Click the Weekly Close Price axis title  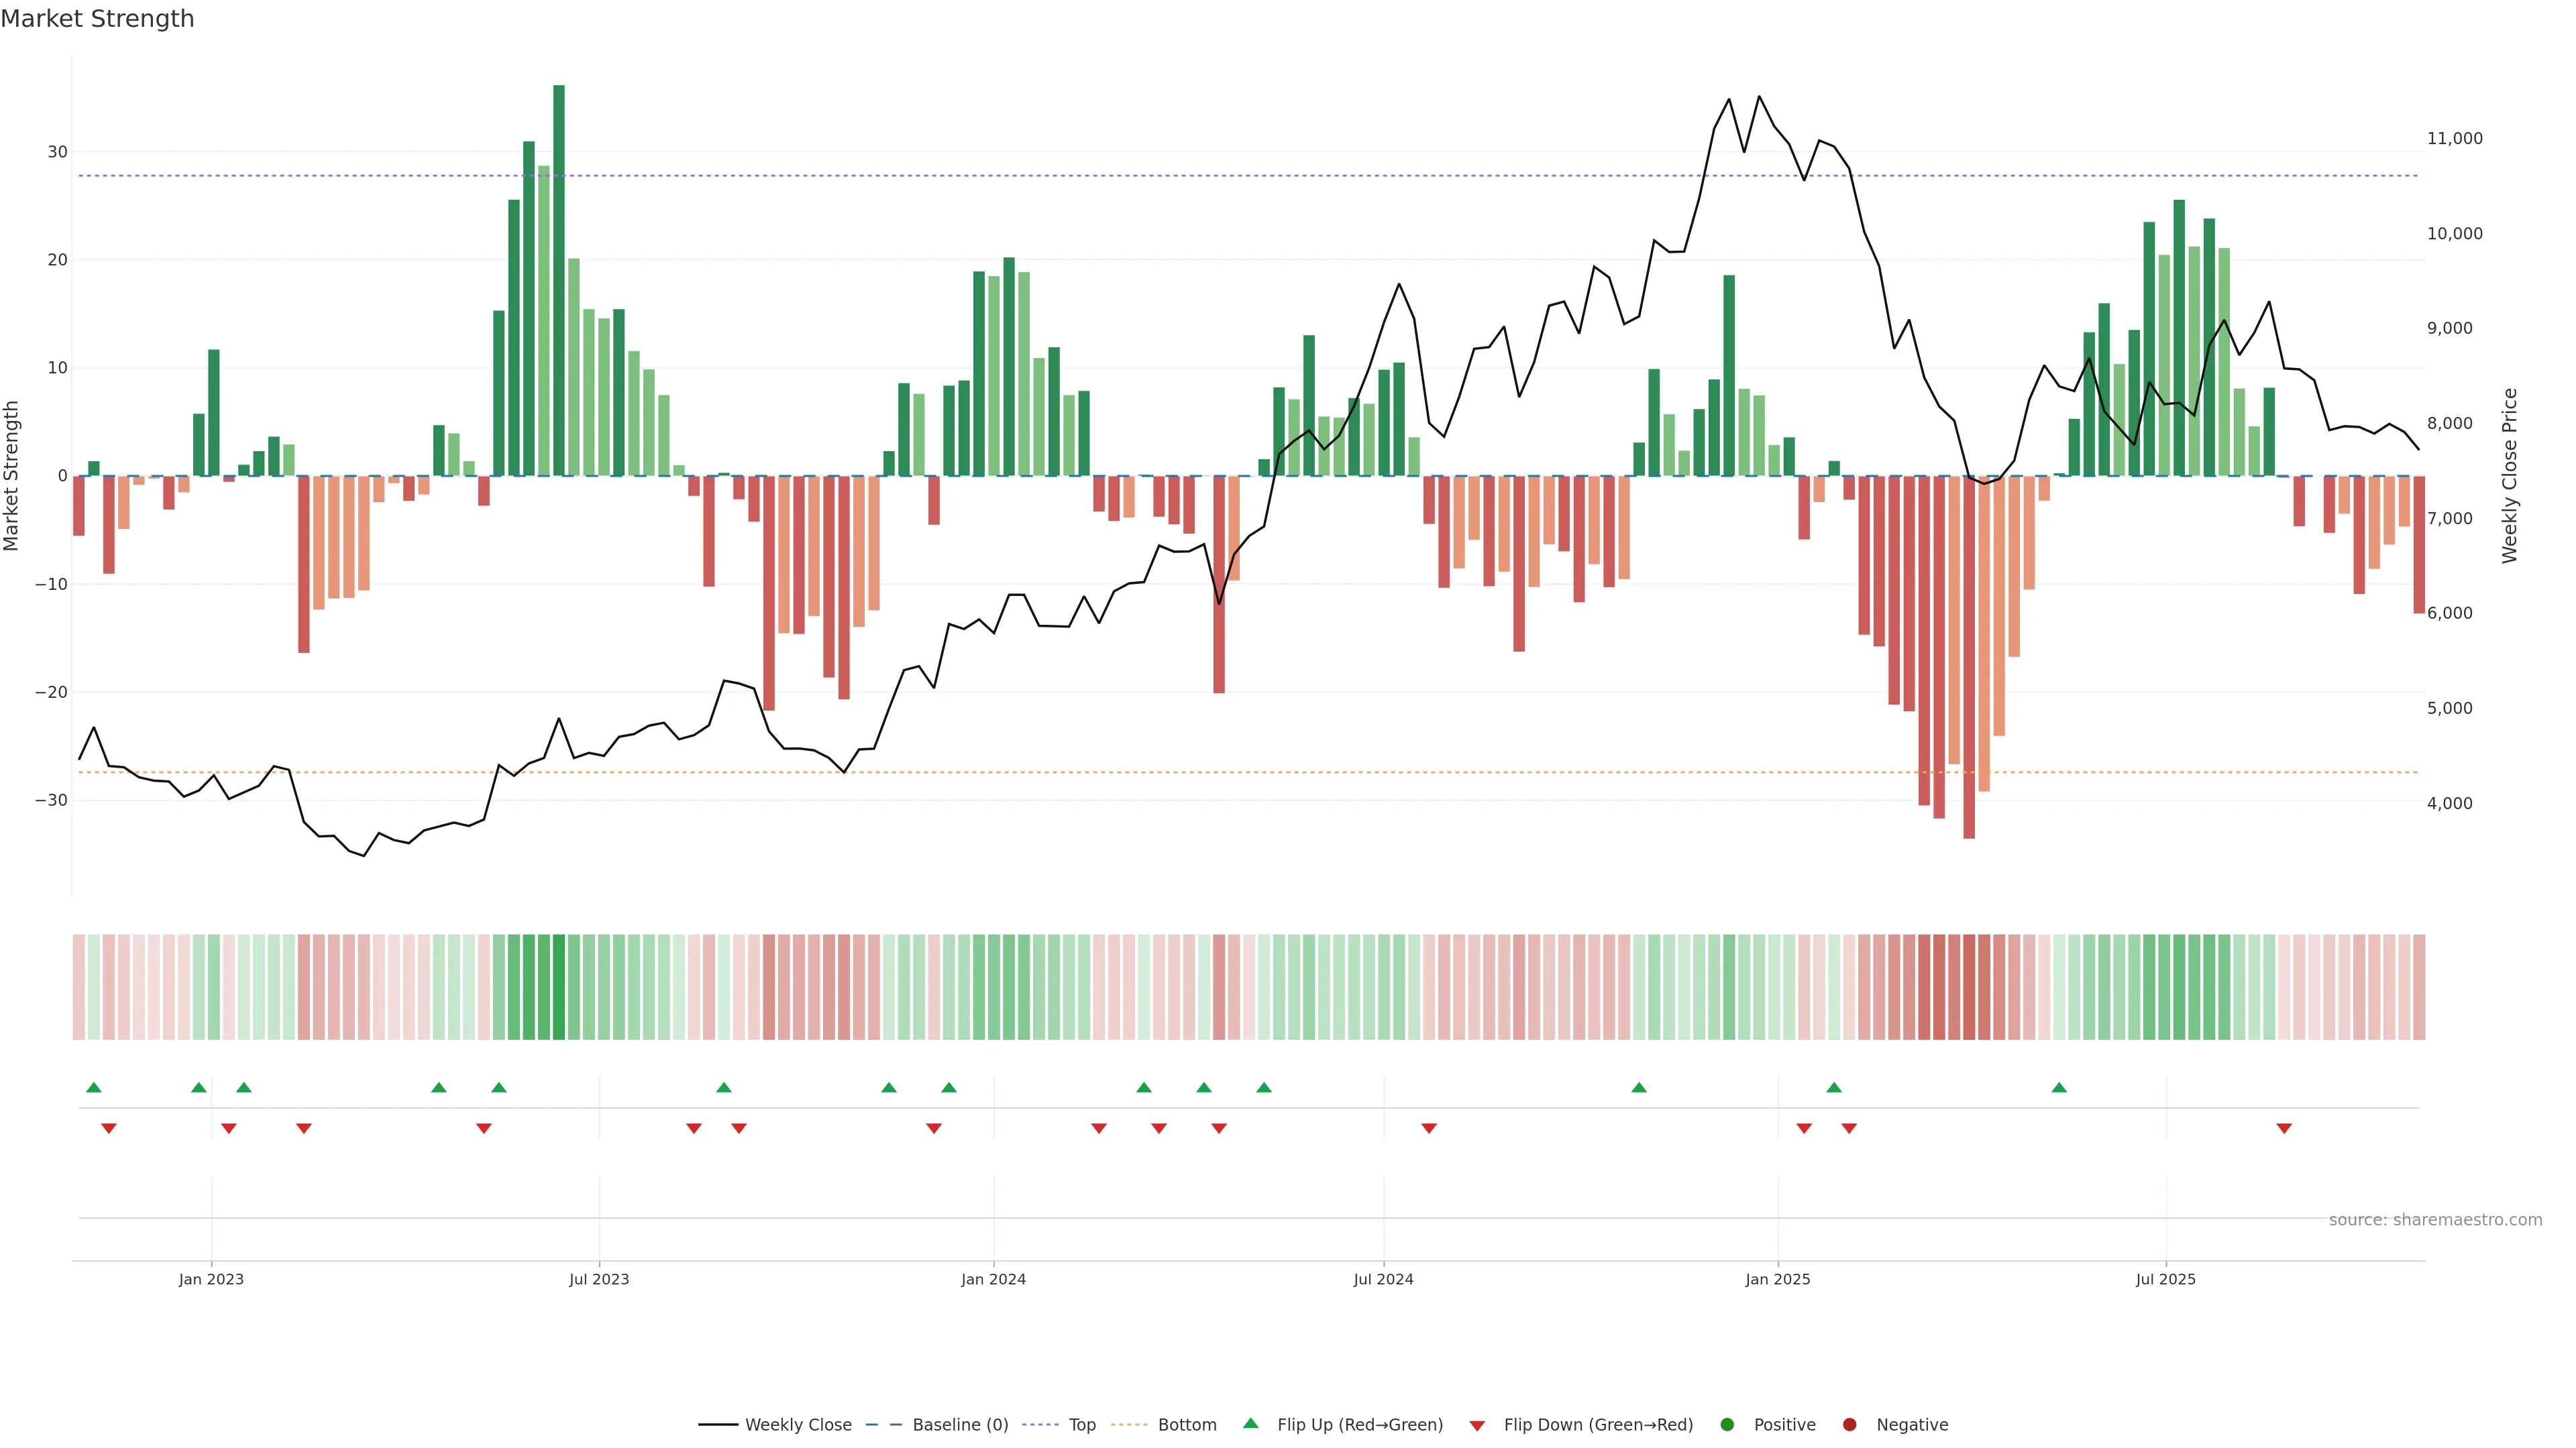click(x=2510, y=476)
